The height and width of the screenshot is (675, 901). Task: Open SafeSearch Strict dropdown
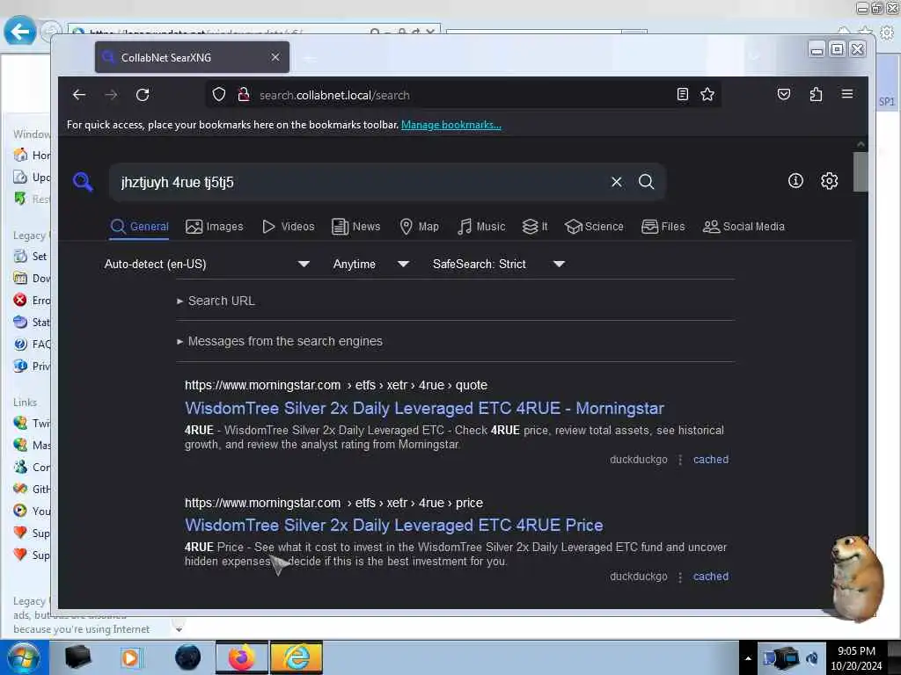tap(499, 264)
